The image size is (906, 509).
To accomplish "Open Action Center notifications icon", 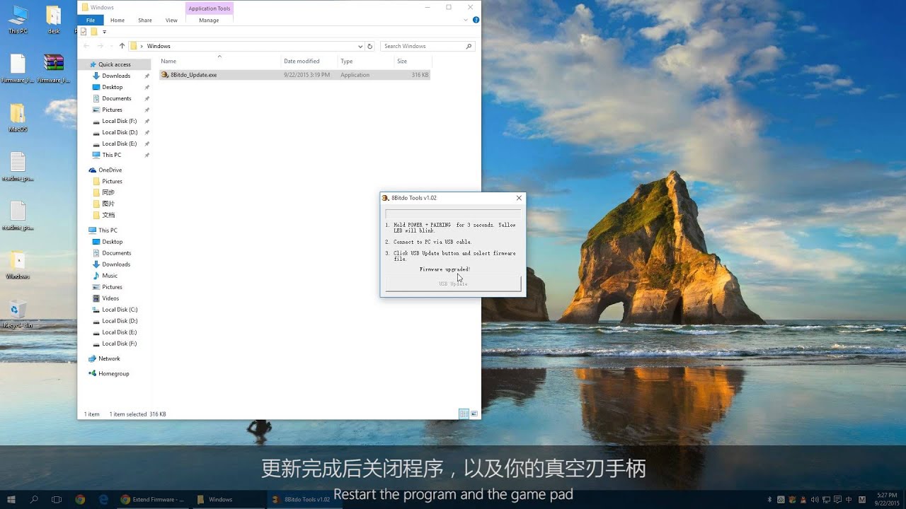I will click(x=837, y=499).
